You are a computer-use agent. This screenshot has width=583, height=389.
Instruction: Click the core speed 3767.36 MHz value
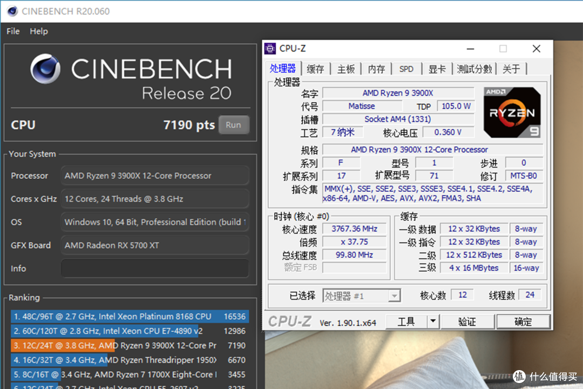pos(354,229)
